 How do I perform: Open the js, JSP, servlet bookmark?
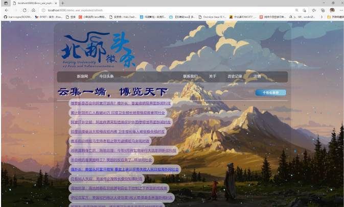point(302,17)
